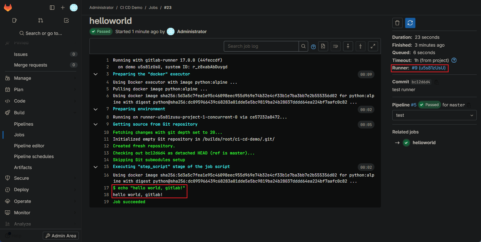Show the complete raw job log
Viewport: 481px width, 242px height.
coord(323,46)
